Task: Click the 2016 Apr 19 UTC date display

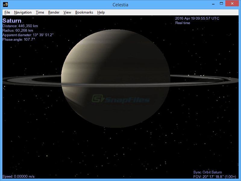Action: tap(197, 18)
